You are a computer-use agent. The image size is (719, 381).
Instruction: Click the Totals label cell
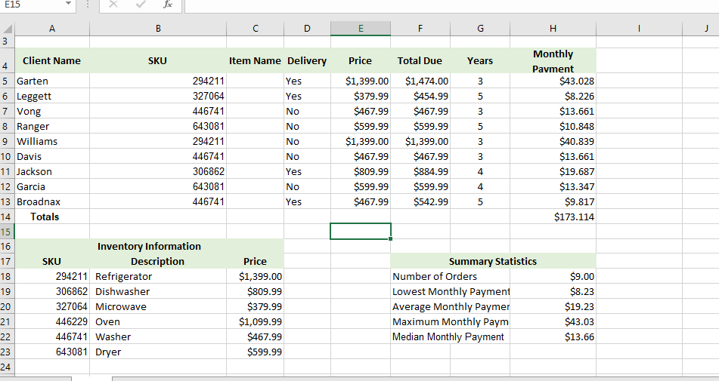52,217
